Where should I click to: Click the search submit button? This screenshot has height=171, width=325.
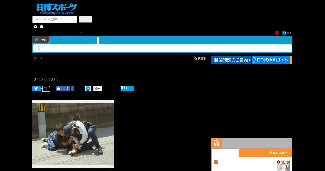click(85, 19)
